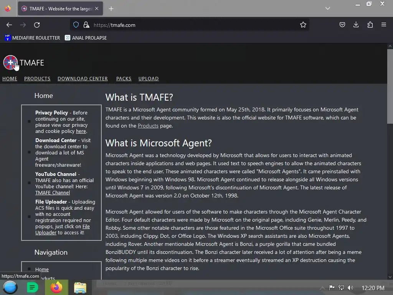Bookmark this page with the star
Viewport: 393px width, 295px height.
pyautogui.click(x=303, y=25)
